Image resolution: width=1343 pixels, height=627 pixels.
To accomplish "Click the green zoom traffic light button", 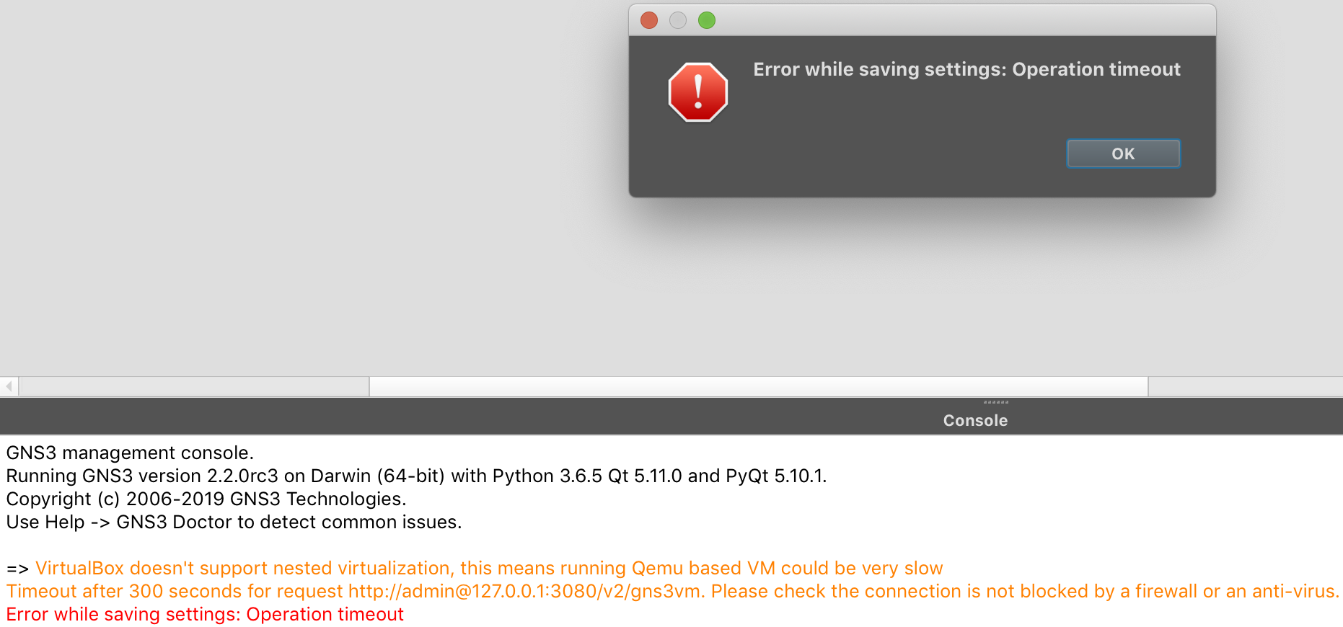I will [706, 20].
